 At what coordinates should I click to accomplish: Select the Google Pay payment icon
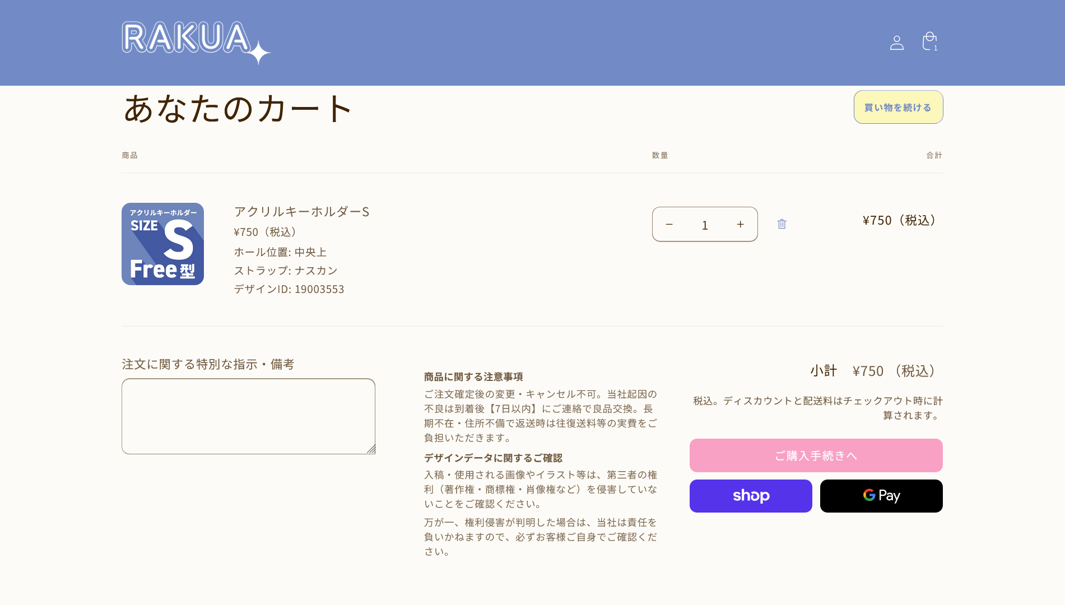pos(881,496)
